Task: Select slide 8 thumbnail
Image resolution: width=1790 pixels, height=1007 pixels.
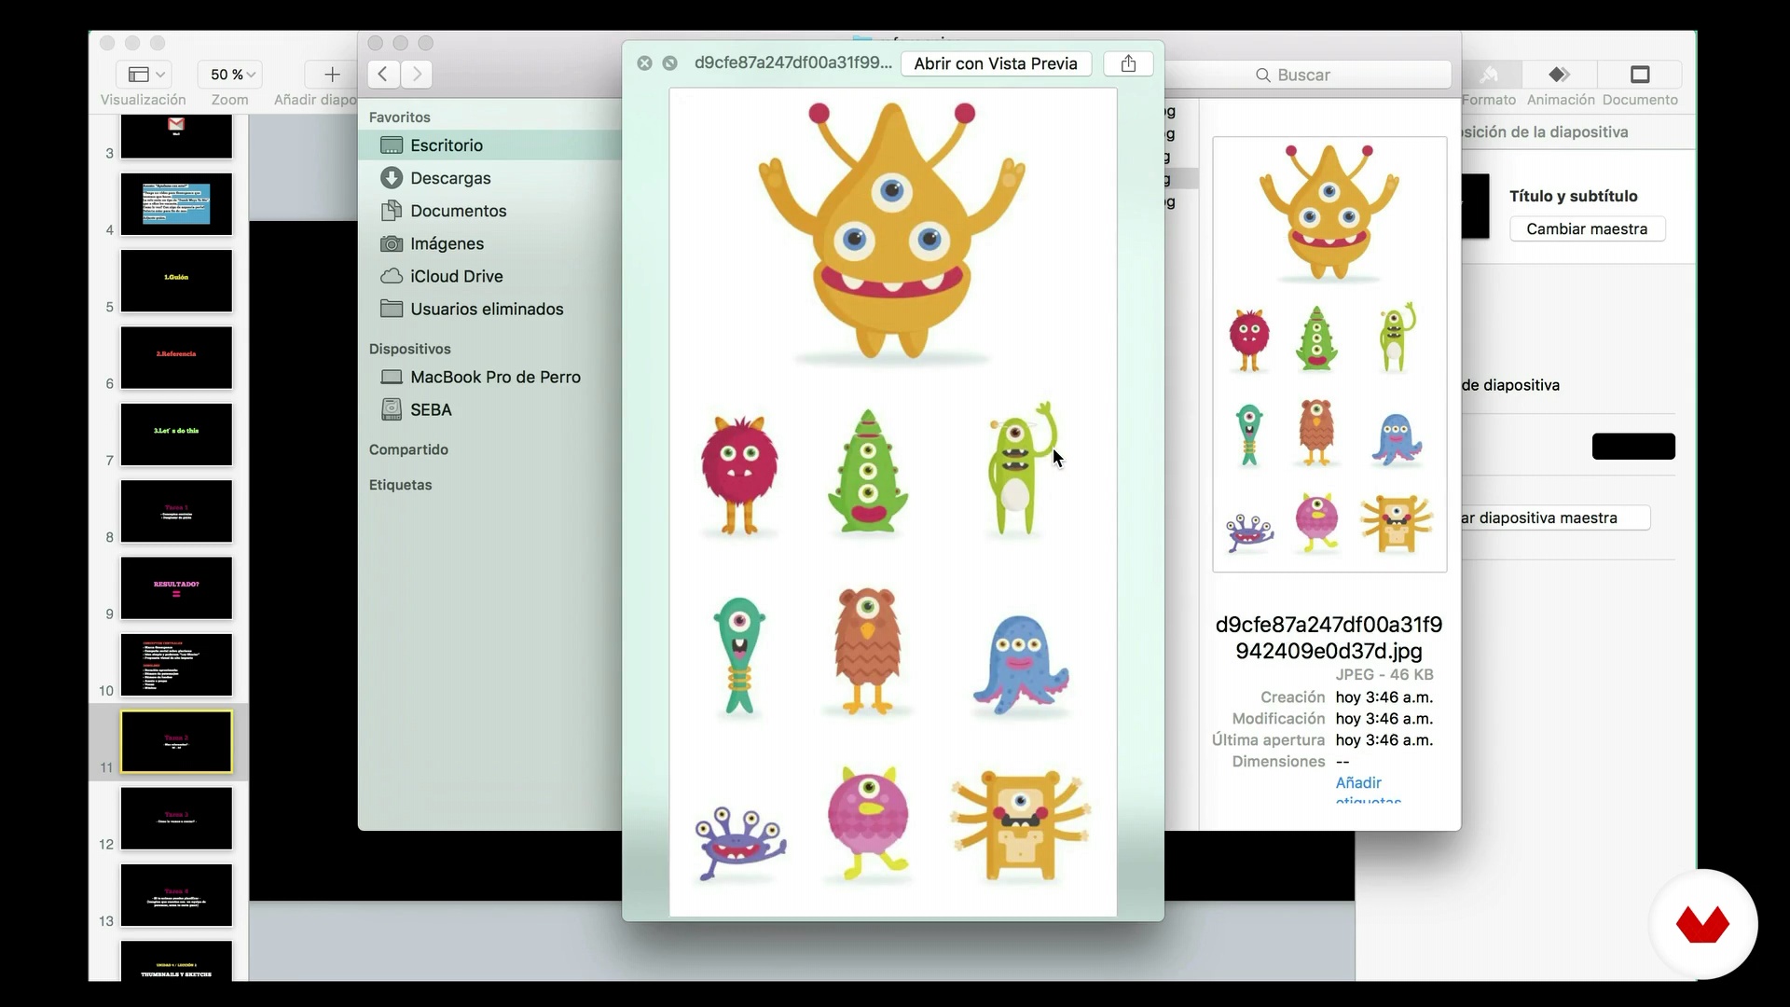Action: [x=176, y=511]
